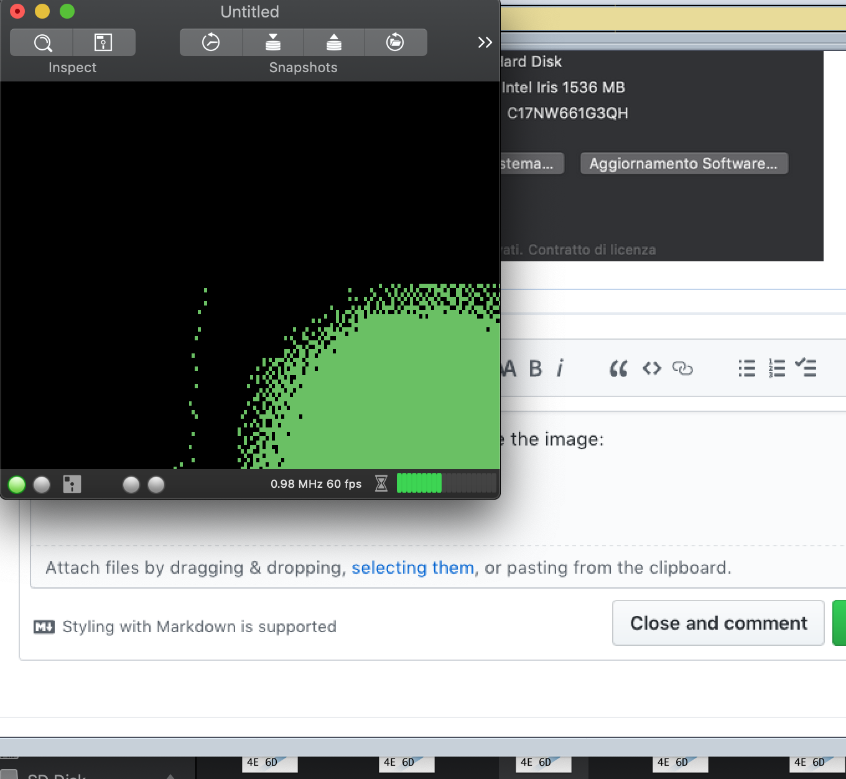This screenshot has height=779, width=846.
Task: Close the Untitled emulator window
Action: [x=17, y=11]
